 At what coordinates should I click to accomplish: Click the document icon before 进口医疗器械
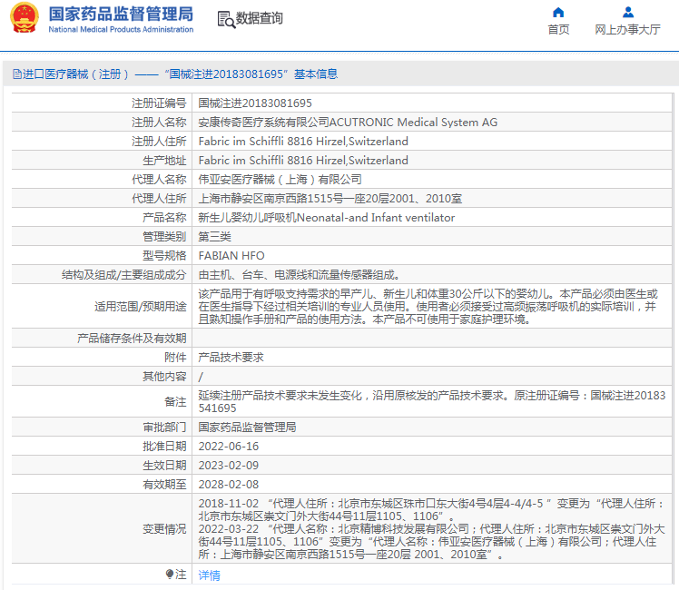[16, 74]
